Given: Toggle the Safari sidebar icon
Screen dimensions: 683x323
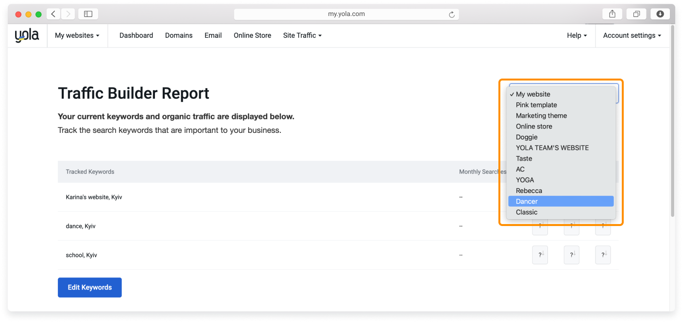Looking at the screenshot, I should pyautogui.click(x=88, y=14).
